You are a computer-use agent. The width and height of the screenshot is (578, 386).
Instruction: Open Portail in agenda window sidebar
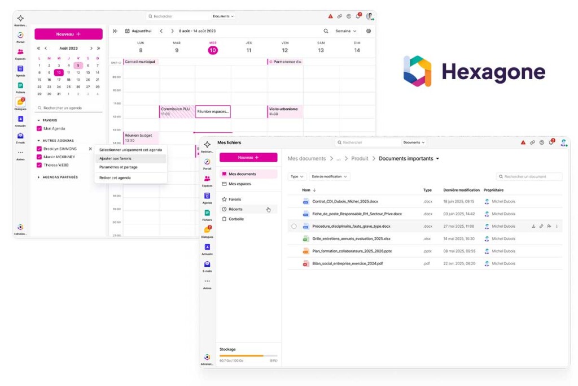(20, 35)
